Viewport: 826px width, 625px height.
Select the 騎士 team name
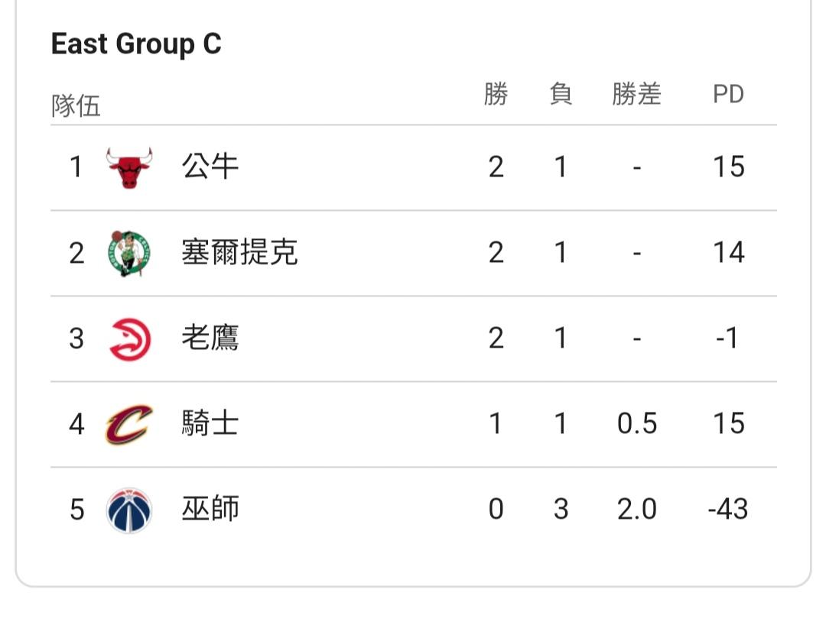[x=210, y=423]
